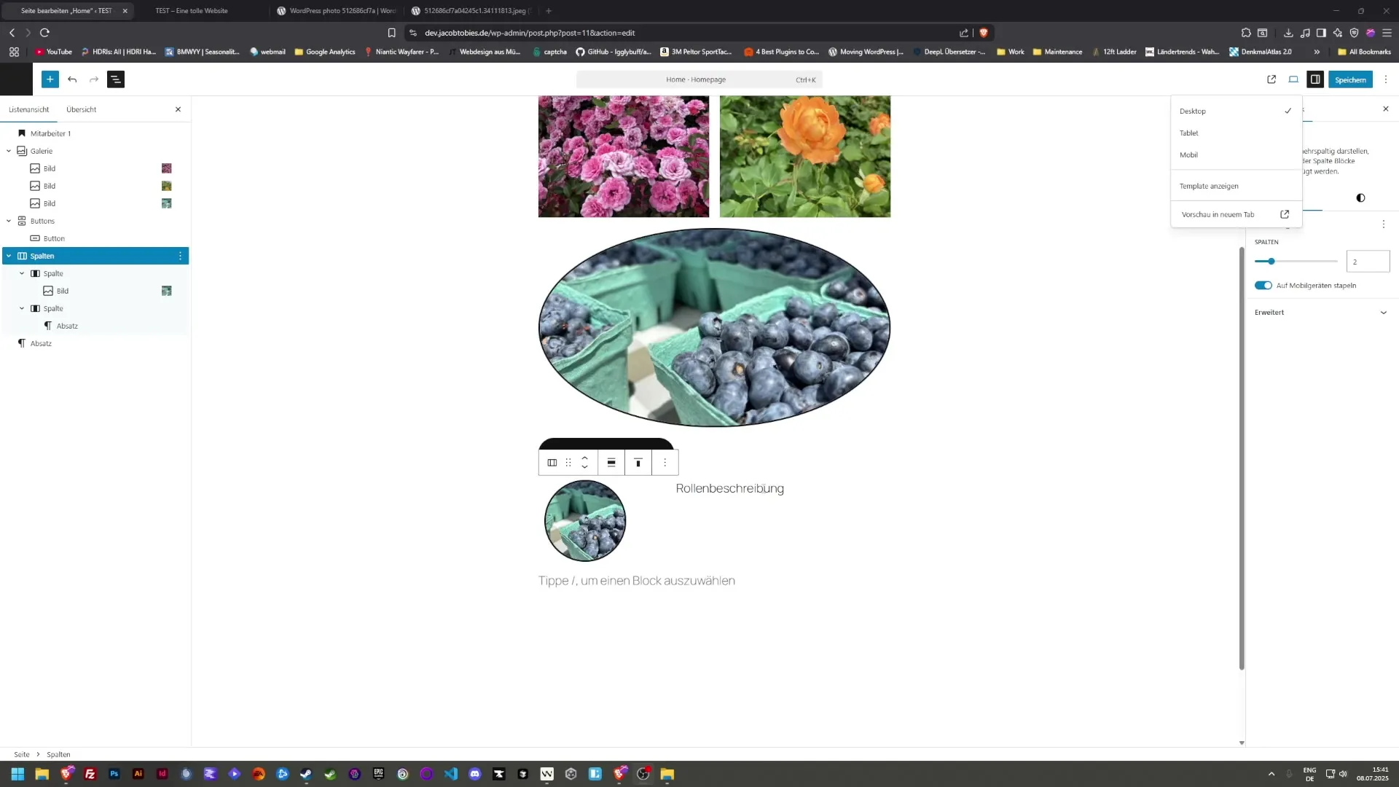Select Mobil preview option
Viewport: 1399px width, 787px height.
[x=1188, y=155]
